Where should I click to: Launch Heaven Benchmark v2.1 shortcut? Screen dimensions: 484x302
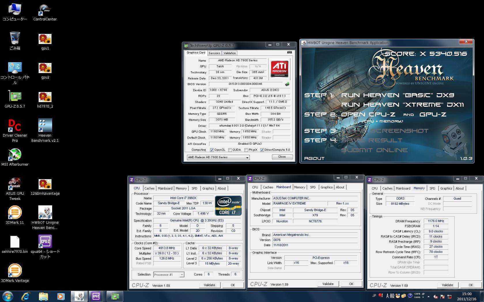pyautogui.click(x=45, y=131)
